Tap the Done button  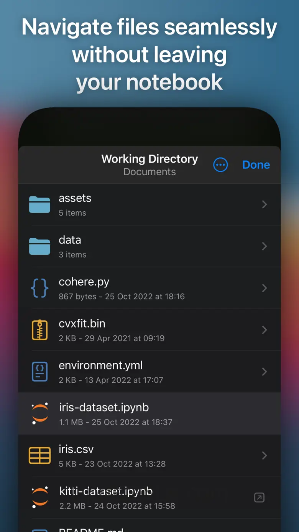pos(256,165)
